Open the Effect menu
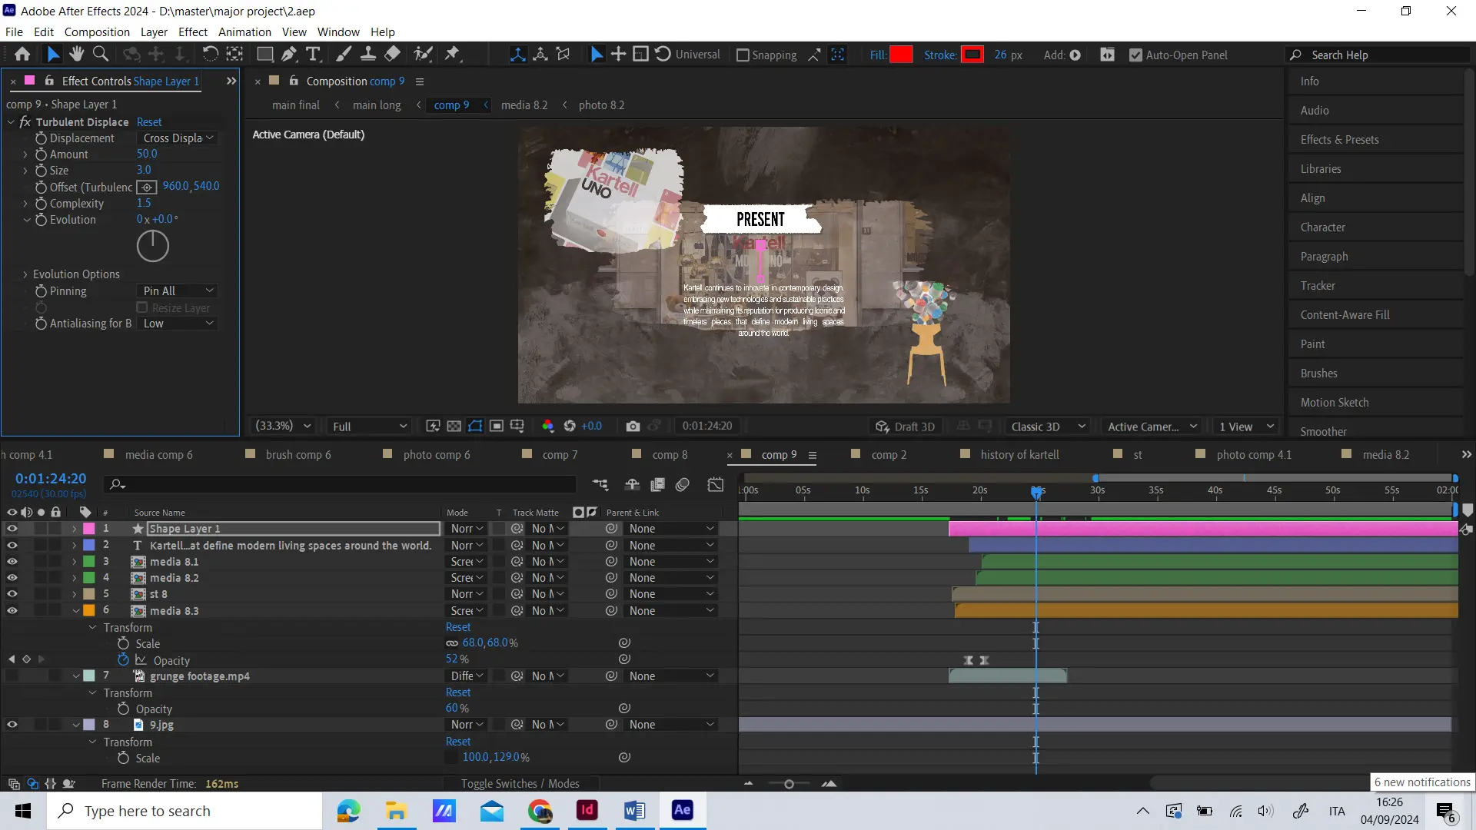This screenshot has height=830, width=1476. [x=193, y=32]
